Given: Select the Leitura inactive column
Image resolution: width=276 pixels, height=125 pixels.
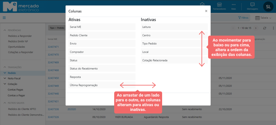Looking at the screenshot, I should tap(174, 27).
